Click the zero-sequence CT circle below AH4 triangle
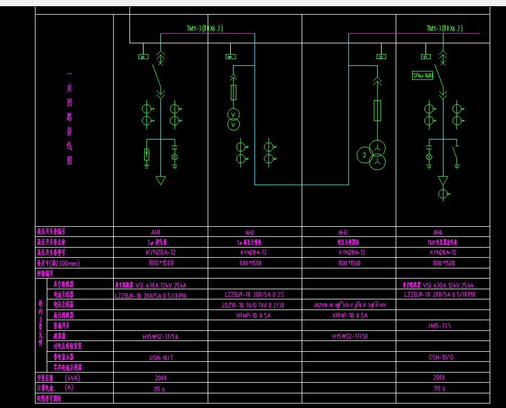The image size is (506, 408). click(444, 194)
